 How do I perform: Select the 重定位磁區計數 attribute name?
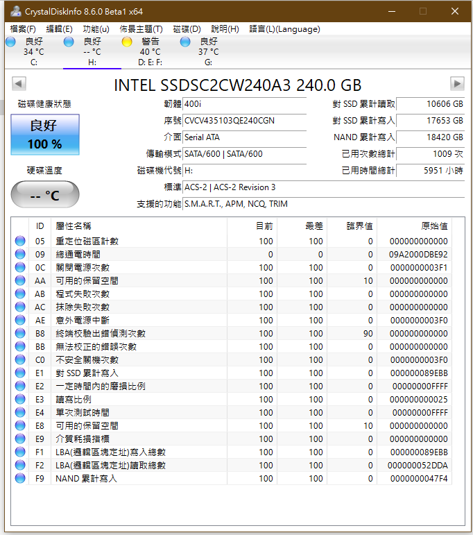[x=87, y=241]
